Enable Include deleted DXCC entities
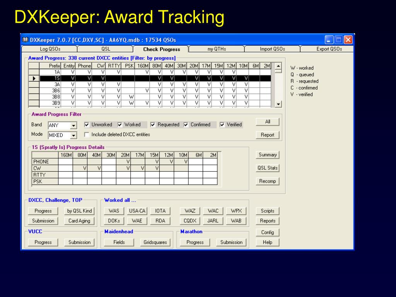Image resolution: width=396 pixels, height=297 pixels. point(87,135)
